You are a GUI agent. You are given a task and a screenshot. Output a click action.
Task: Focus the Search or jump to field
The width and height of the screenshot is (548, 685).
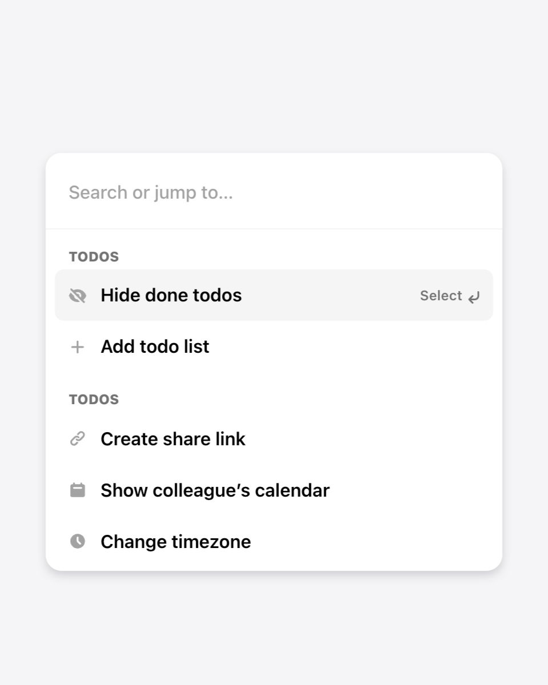click(x=274, y=192)
